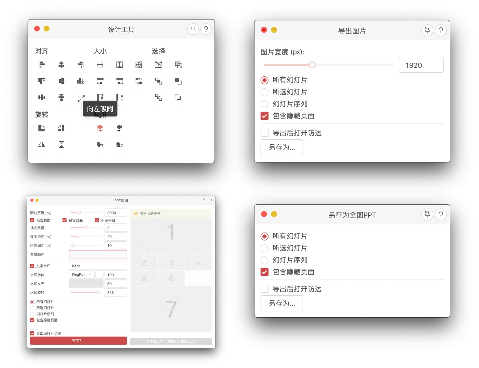The width and height of the screenshot is (479, 368).
Task: Uncheck 包含隐藏页面 in 导出图片 window
Action: (x=264, y=116)
